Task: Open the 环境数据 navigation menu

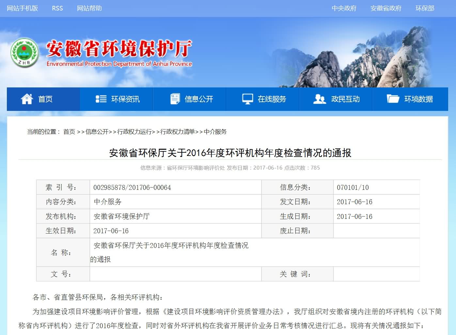Action: pyautogui.click(x=418, y=99)
